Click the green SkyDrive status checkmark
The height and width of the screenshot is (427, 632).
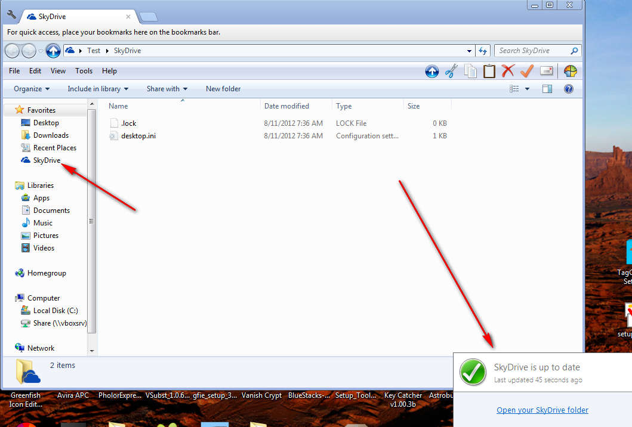click(x=473, y=372)
